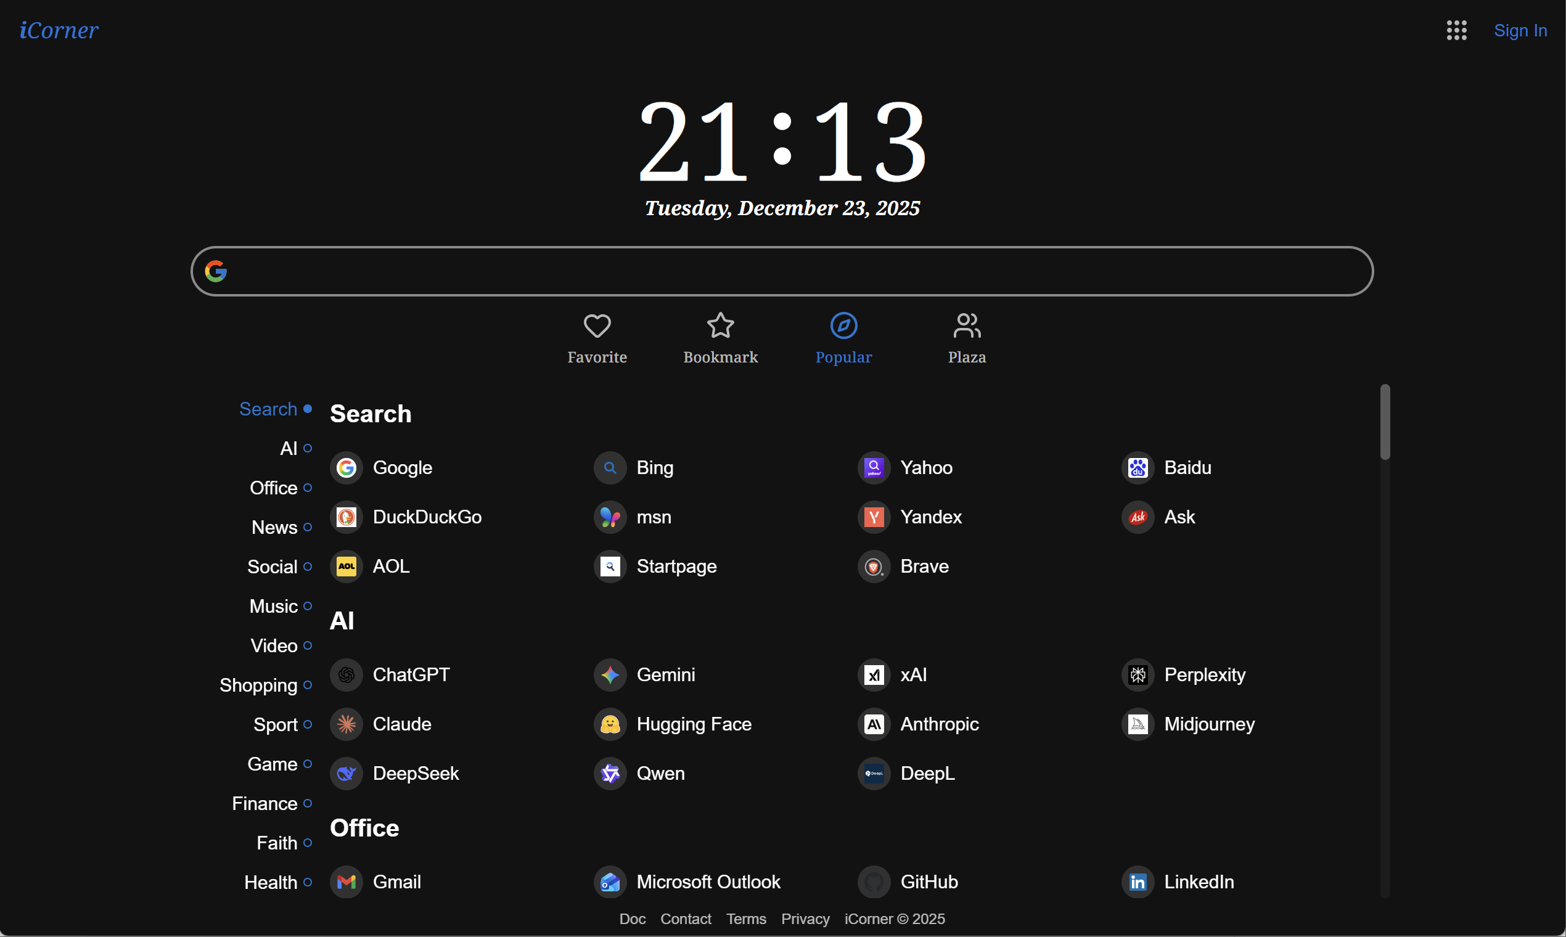Select the Shopping category circle
The image size is (1566, 937).
(308, 685)
